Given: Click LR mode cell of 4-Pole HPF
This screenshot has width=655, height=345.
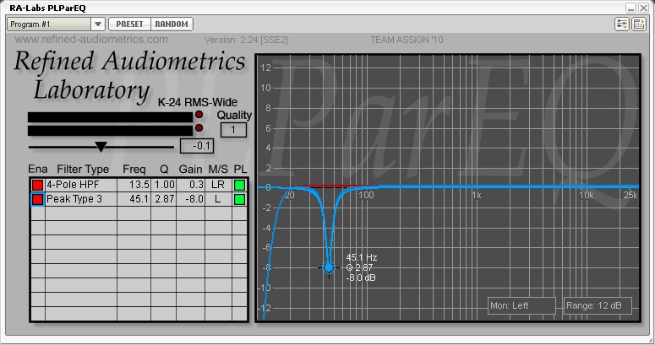Looking at the screenshot, I should 218,185.
